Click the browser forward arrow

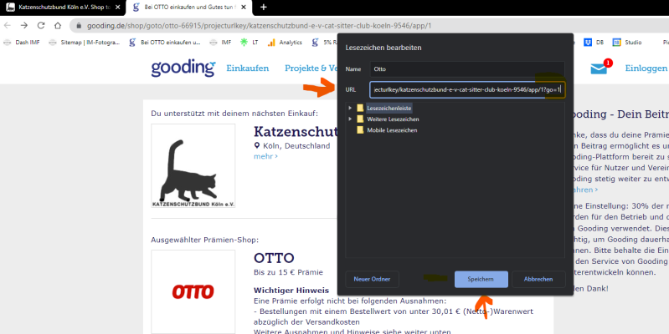[x=24, y=26]
